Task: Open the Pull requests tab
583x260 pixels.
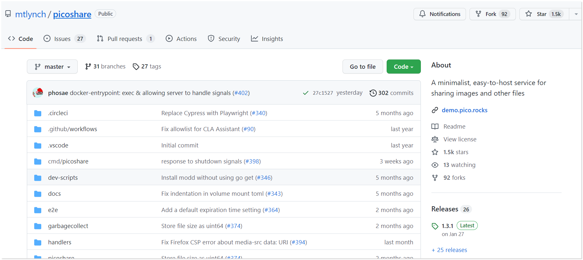Action: click(x=125, y=39)
